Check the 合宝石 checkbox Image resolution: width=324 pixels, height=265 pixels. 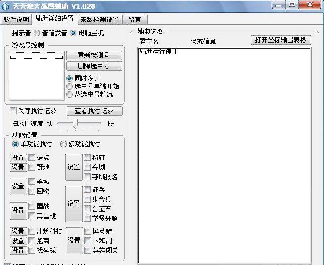point(87,209)
